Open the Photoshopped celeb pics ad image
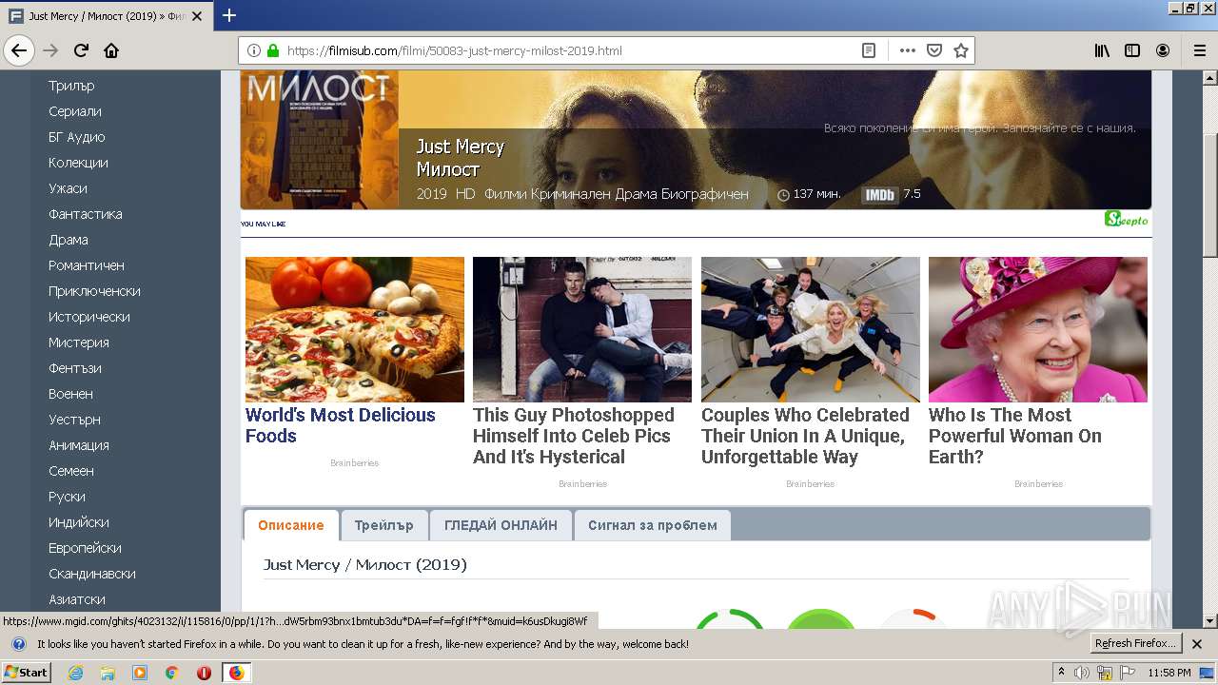This screenshot has height=685, width=1218. tap(582, 329)
